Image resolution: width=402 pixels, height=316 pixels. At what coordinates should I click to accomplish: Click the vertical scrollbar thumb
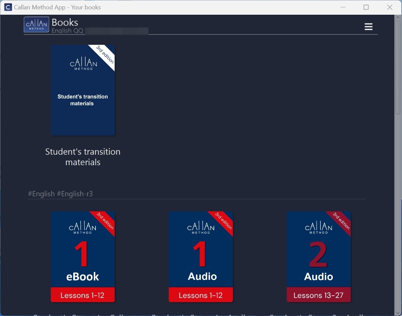tap(398, 67)
